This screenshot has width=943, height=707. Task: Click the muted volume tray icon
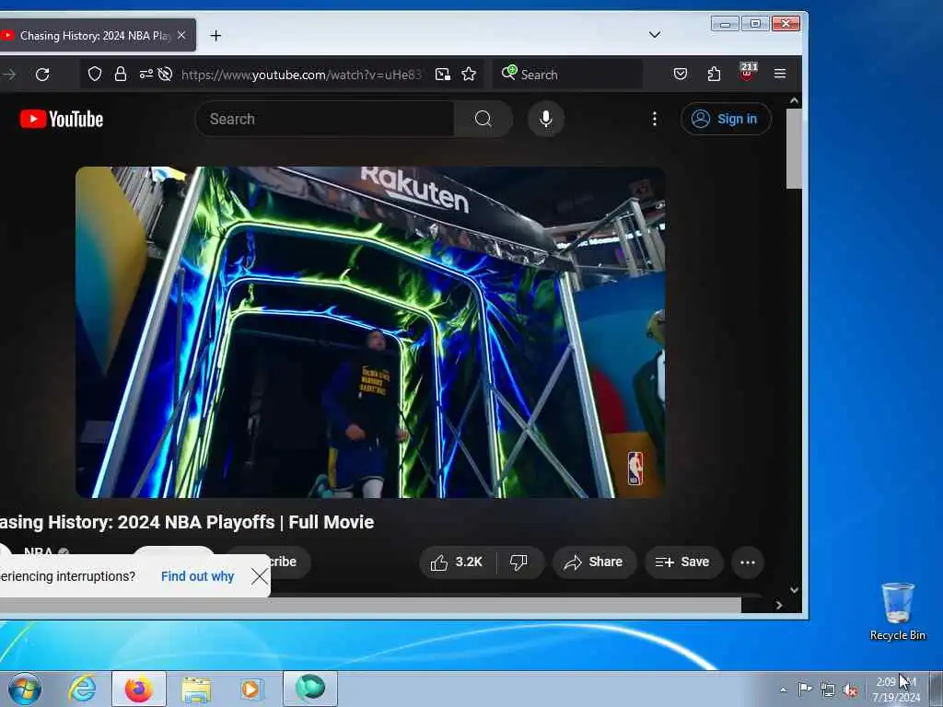click(850, 690)
